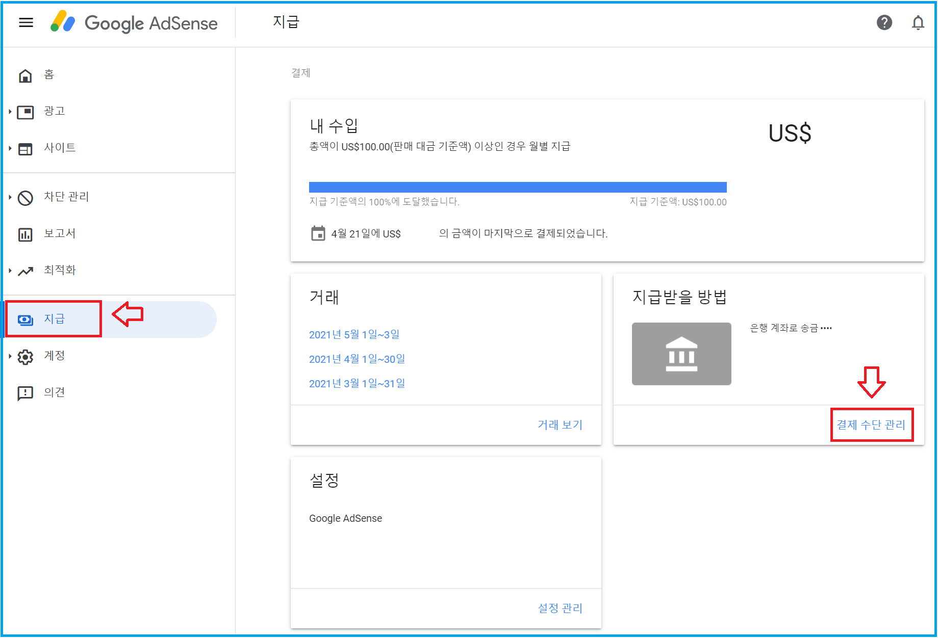Click the 거래 보기 link
The image size is (938, 638).
coord(560,425)
